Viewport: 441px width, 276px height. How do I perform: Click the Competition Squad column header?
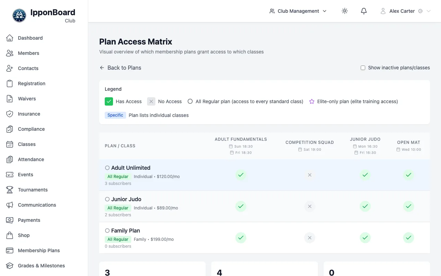[x=310, y=142]
